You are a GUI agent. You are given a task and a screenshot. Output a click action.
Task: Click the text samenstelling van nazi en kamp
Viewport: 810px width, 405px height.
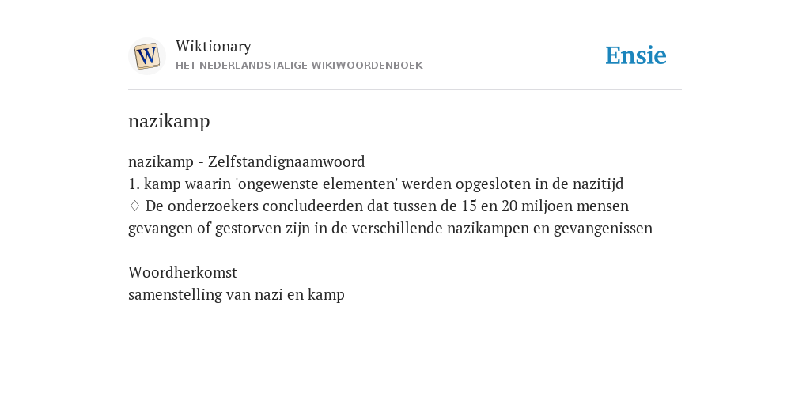pyautogui.click(x=236, y=294)
